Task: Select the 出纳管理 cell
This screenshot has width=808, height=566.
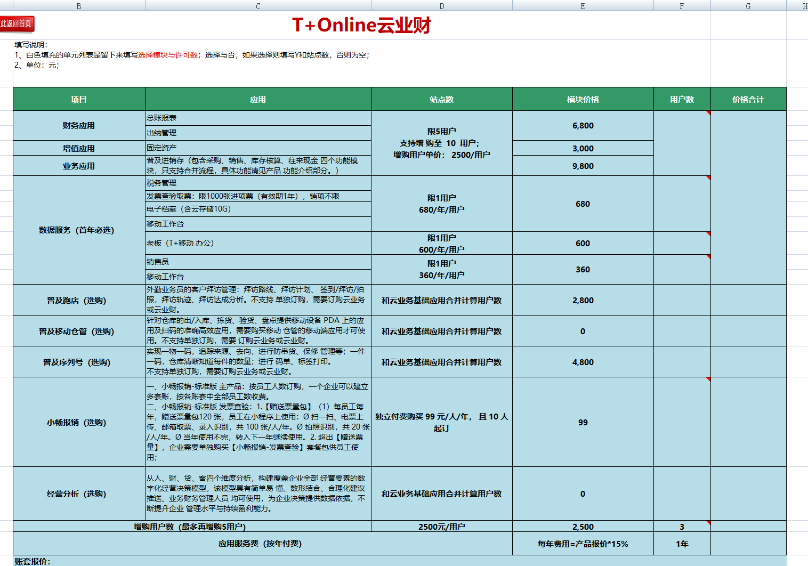Action: (x=258, y=133)
